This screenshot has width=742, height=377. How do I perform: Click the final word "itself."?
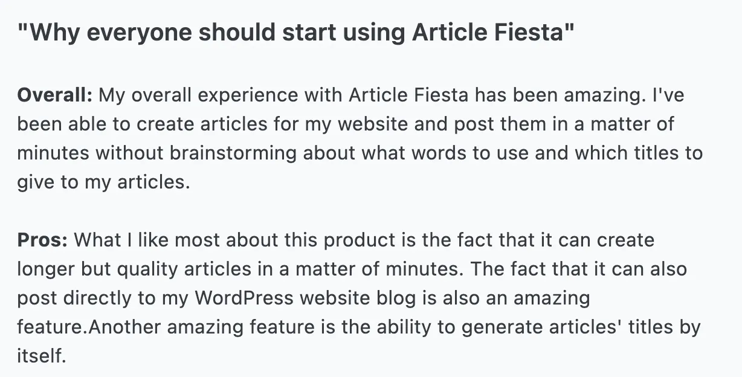(x=40, y=356)
